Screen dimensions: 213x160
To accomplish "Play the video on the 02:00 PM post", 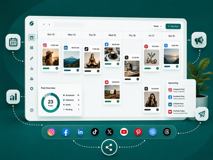I will pyautogui.click(x=112, y=92).
